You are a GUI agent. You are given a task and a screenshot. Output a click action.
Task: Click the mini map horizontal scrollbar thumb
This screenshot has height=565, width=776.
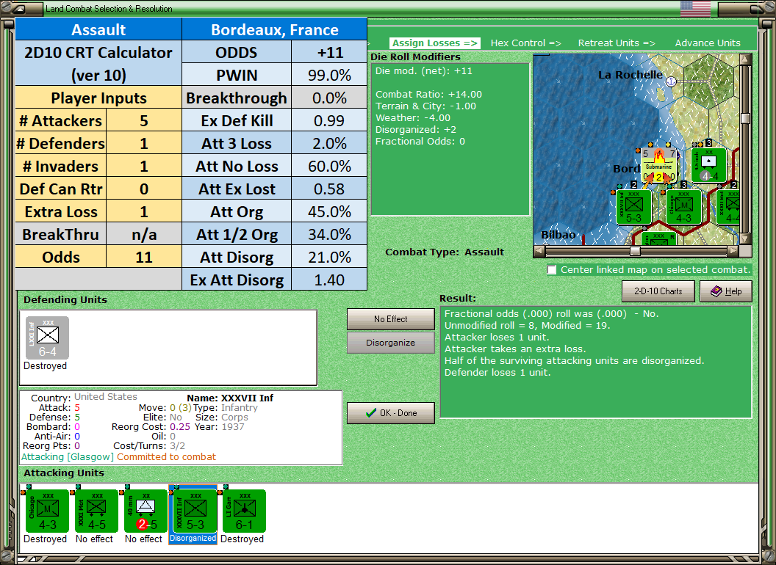click(635, 251)
